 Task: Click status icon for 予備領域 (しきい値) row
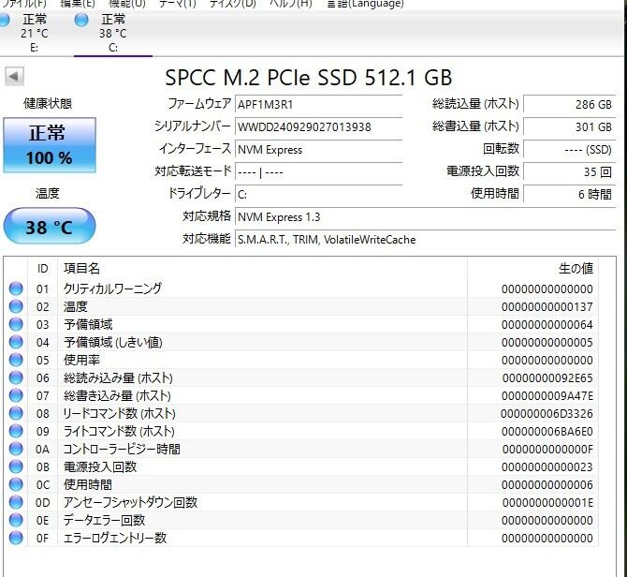(x=16, y=342)
